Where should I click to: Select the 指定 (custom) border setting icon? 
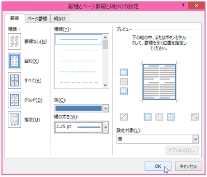coord(15,120)
